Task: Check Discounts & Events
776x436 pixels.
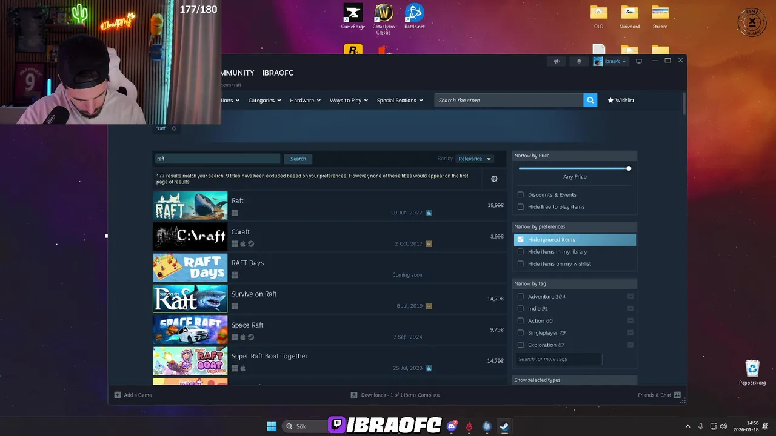Action: [520, 195]
